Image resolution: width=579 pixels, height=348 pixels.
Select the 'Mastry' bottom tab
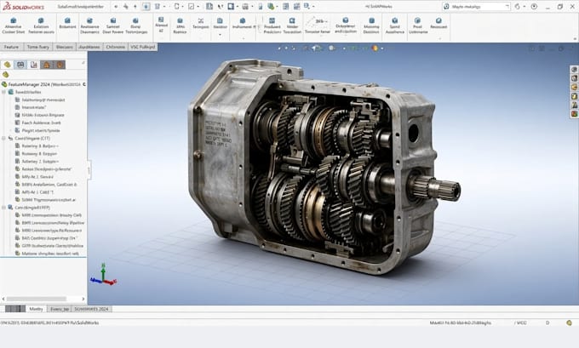pos(36,309)
